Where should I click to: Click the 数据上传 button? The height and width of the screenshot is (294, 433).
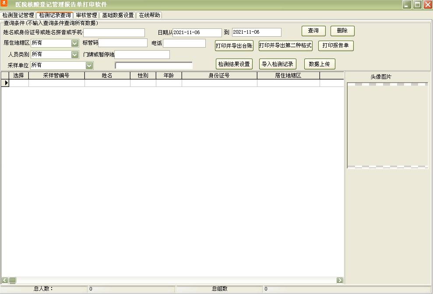[320, 64]
